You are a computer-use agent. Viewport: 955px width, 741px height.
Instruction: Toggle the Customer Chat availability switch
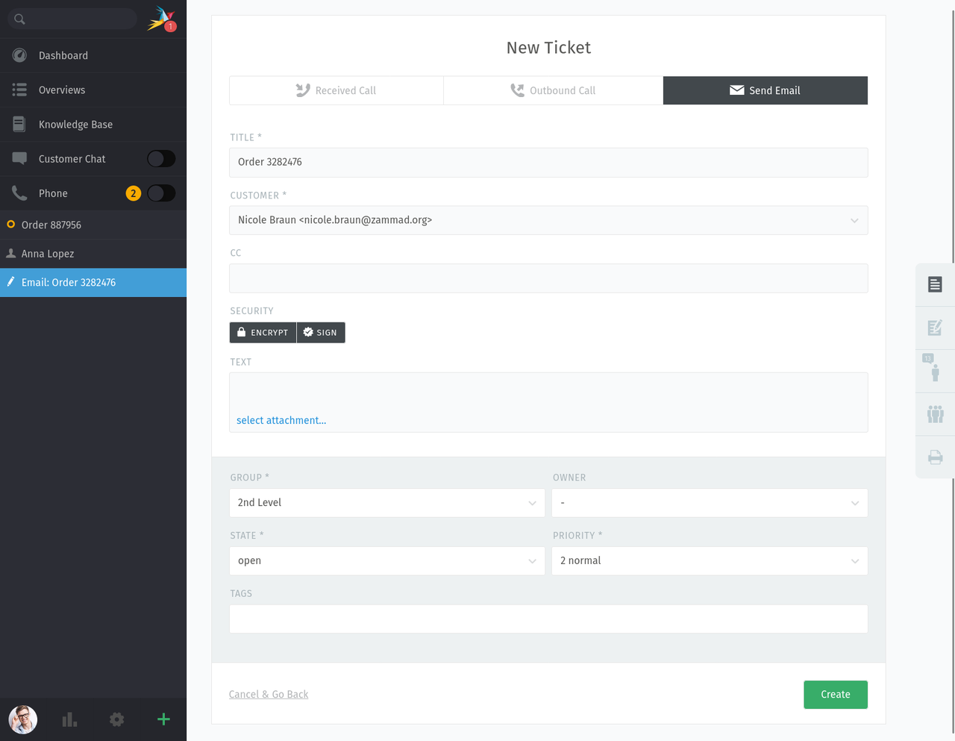[161, 158]
